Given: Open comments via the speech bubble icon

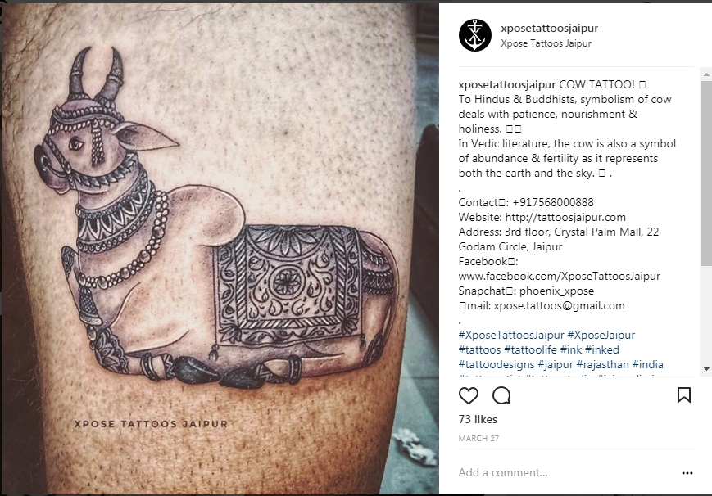Looking at the screenshot, I should pos(501,395).
